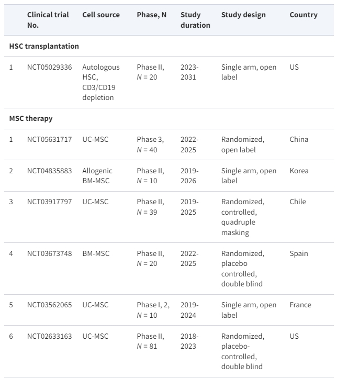Open the NCT03562065 trial entry
Viewport: 337px width, 378px height.
(x=50, y=305)
